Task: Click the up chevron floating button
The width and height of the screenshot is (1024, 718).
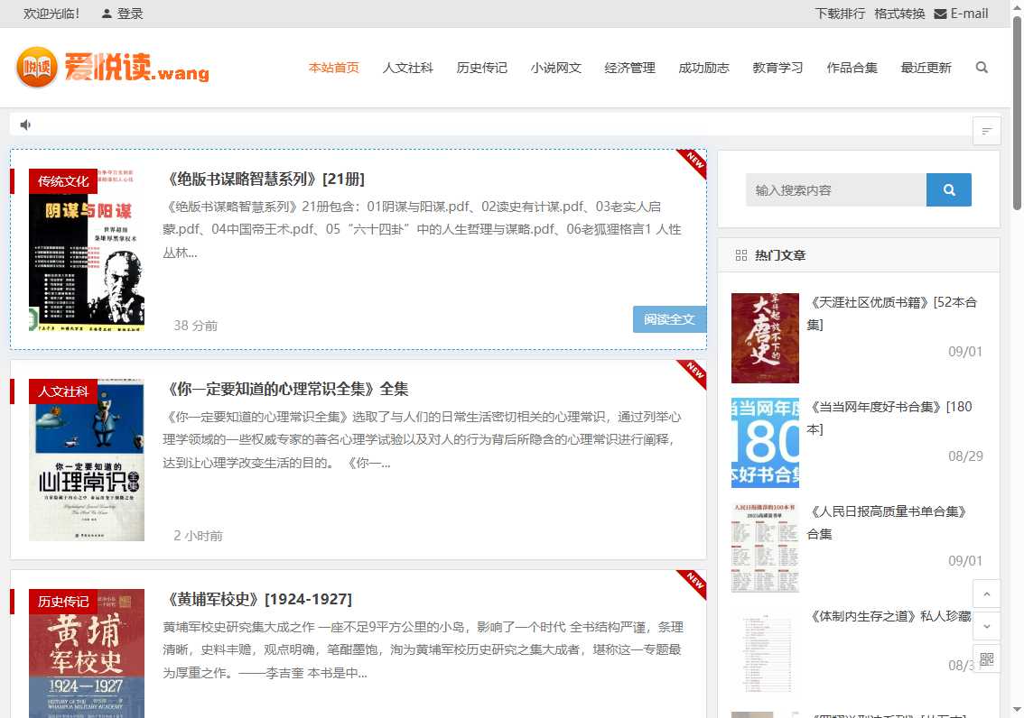Action: pyautogui.click(x=986, y=594)
